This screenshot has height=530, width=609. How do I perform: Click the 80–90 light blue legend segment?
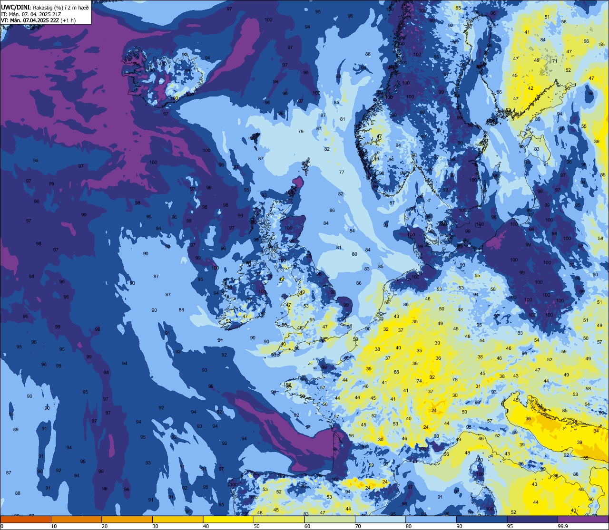pos(431,519)
